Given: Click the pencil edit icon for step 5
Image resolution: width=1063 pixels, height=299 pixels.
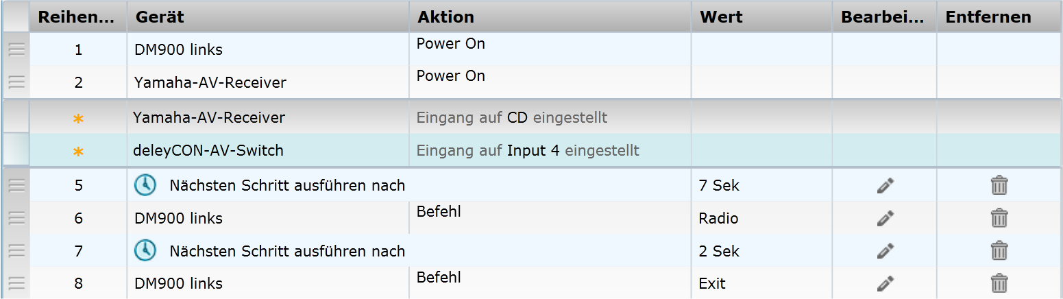Looking at the screenshot, I should [885, 185].
